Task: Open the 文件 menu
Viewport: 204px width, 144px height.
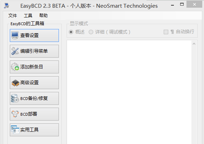Action: 13,16
